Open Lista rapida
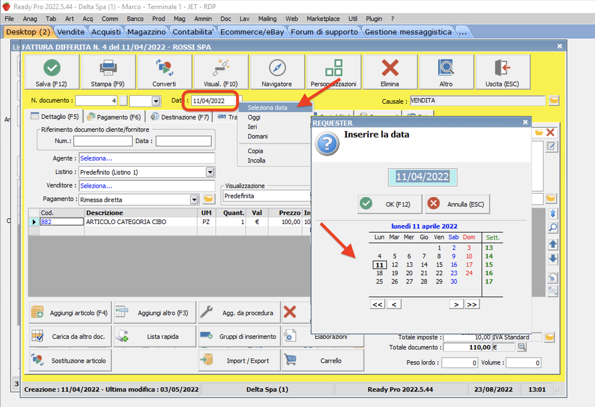The height and width of the screenshot is (407, 595). point(155,336)
